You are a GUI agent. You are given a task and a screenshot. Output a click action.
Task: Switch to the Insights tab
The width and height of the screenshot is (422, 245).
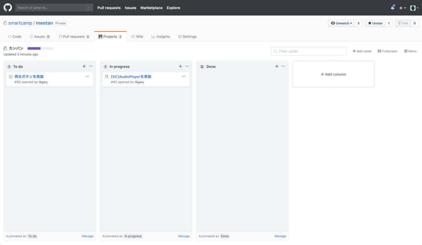pyautogui.click(x=160, y=37)
